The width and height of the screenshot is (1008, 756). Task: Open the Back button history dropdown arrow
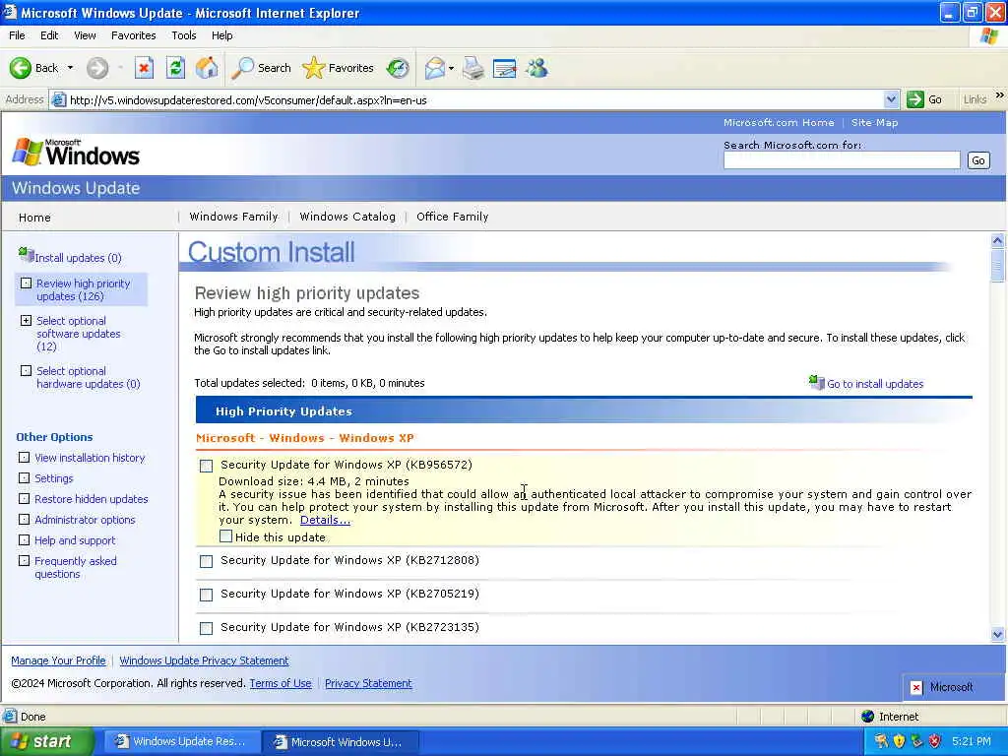point(70,68)
